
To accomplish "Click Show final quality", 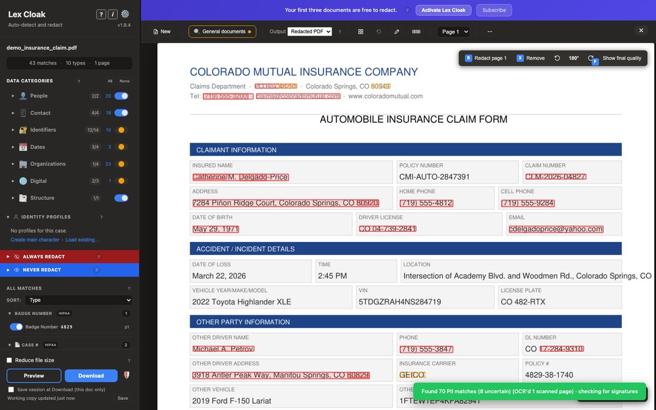I will pyautogui.click(x=621, y=58).
